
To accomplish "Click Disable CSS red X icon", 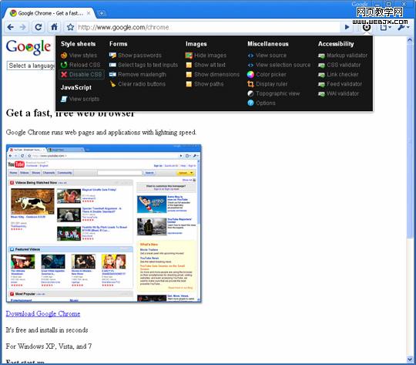I will (x=64, y=74).
